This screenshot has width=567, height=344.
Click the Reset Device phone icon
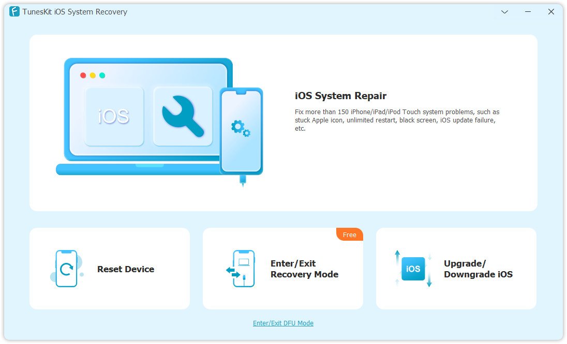[67, 269]
